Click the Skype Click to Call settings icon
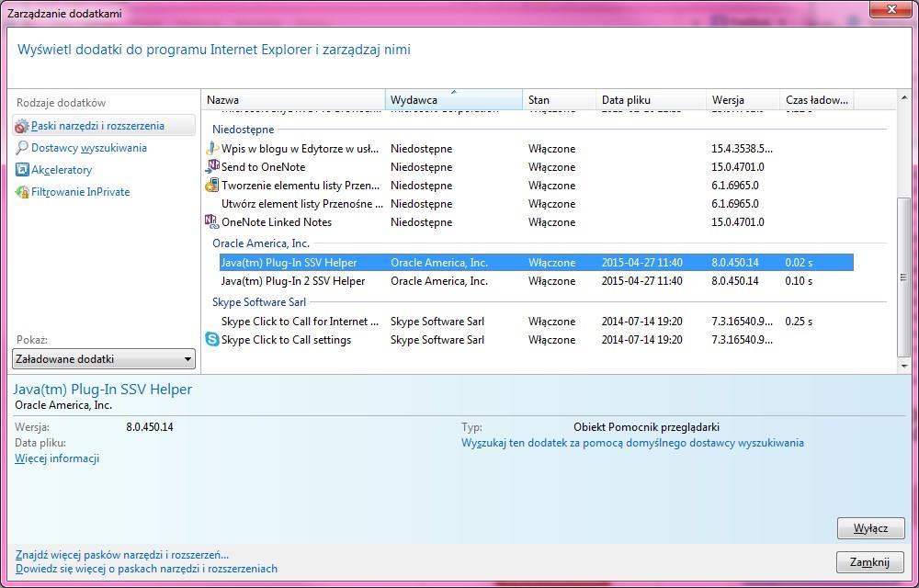The image size is (919, 588). coord(211,340)
